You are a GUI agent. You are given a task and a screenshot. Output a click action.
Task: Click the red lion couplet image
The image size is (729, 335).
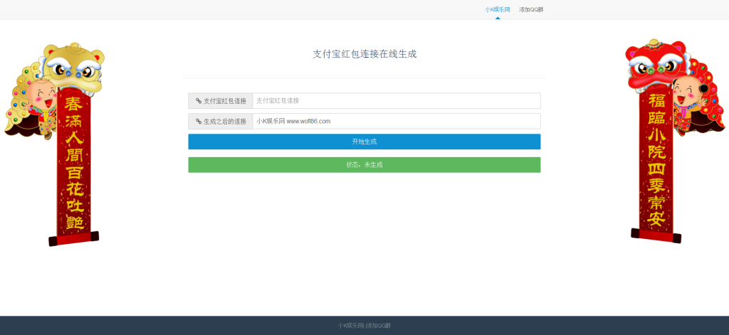tap(675, 141)
